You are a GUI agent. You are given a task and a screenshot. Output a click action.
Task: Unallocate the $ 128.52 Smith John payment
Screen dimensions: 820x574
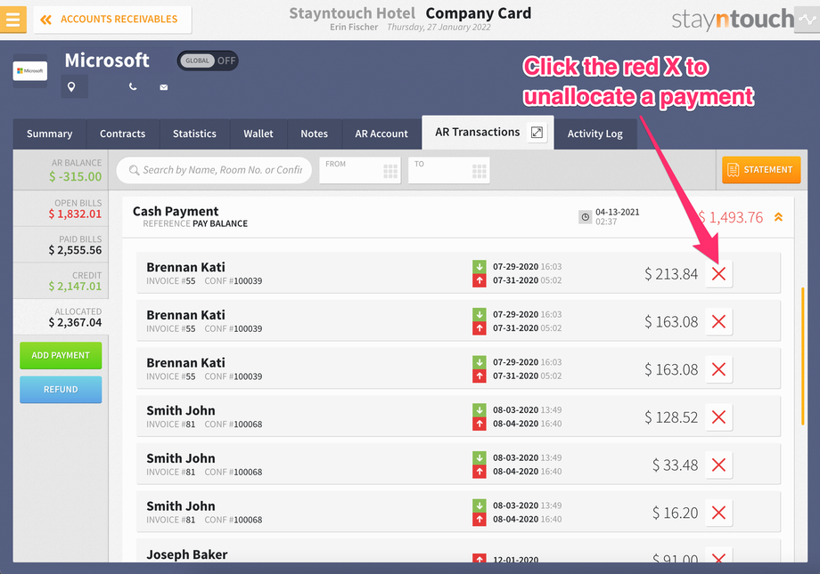coord(718,416)
